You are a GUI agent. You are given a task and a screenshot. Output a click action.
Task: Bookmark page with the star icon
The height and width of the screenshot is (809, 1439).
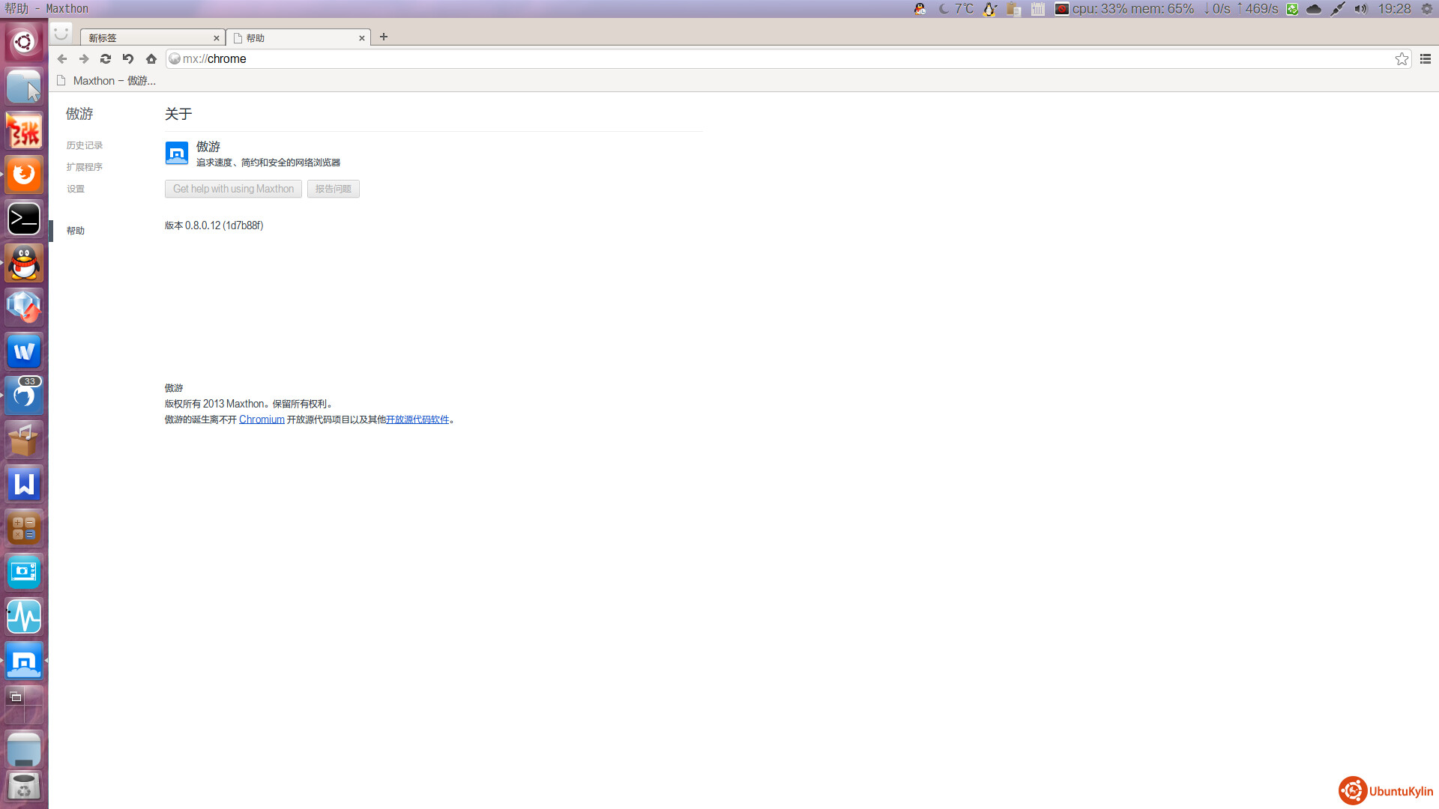coord(1402,59)
